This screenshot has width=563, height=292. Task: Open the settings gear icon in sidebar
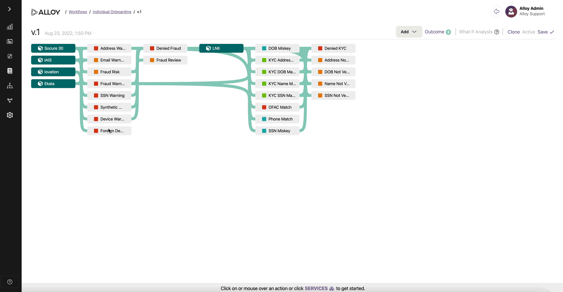(10, 115)
